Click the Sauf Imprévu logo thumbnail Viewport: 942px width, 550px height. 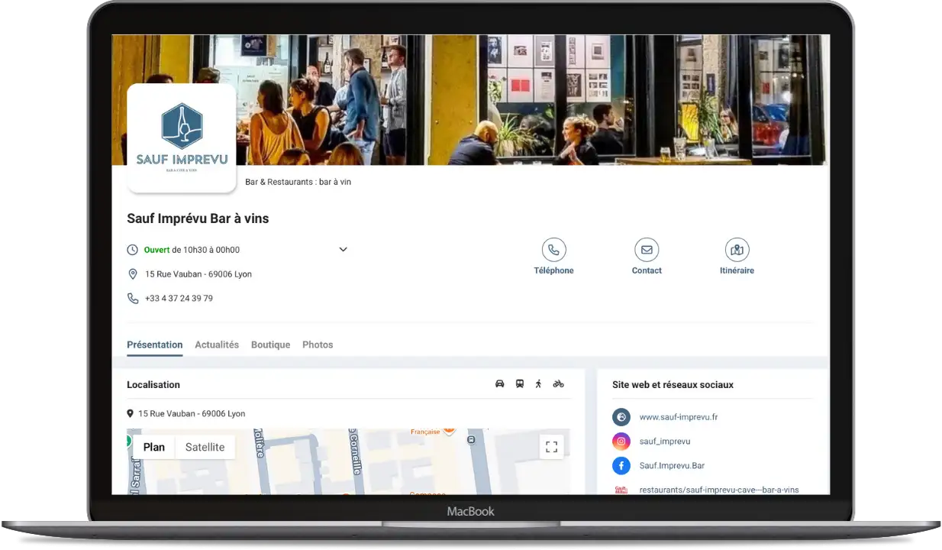coord(182,137)
